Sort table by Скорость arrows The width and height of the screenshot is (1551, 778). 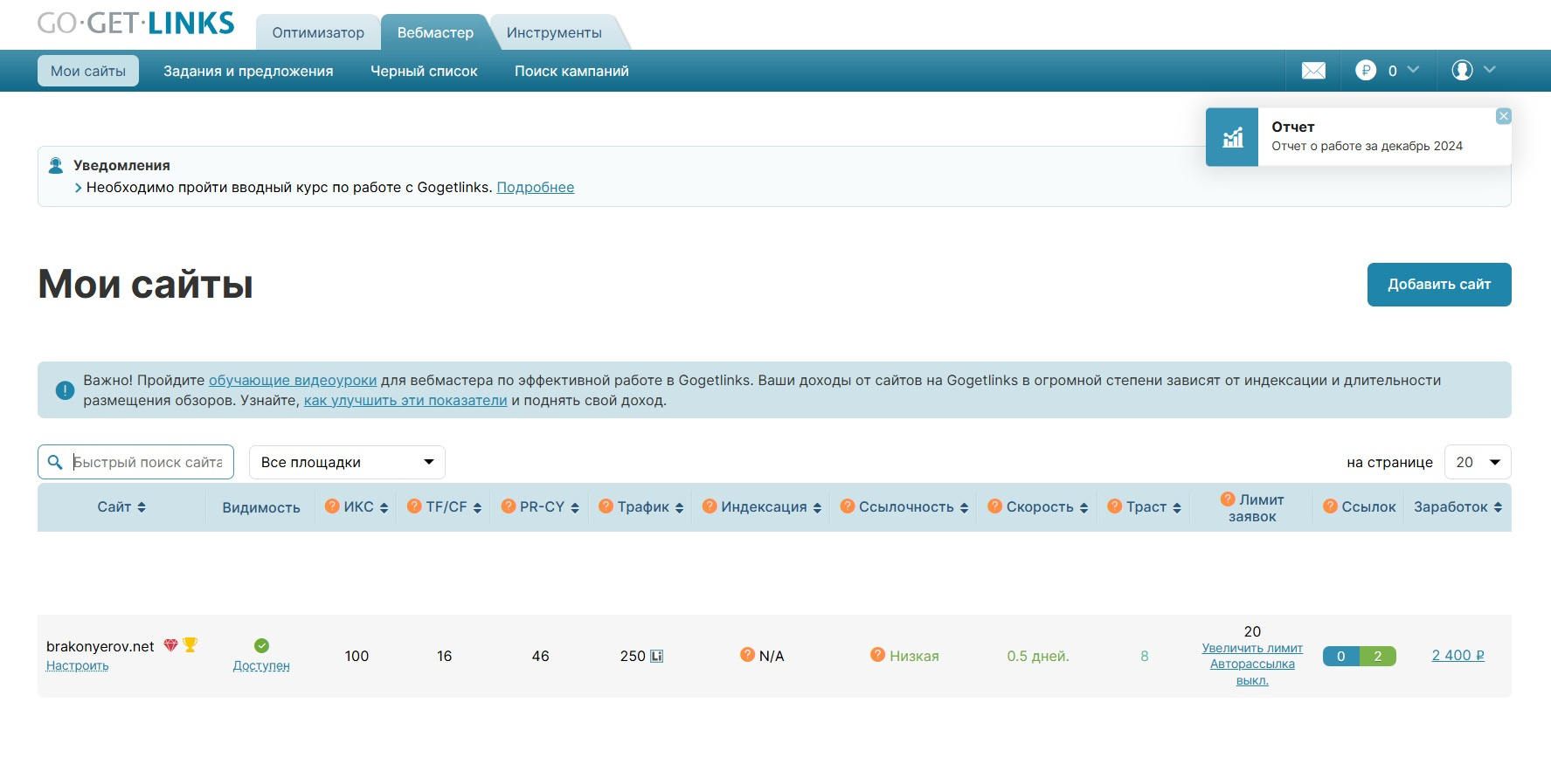click(1084, 508)
